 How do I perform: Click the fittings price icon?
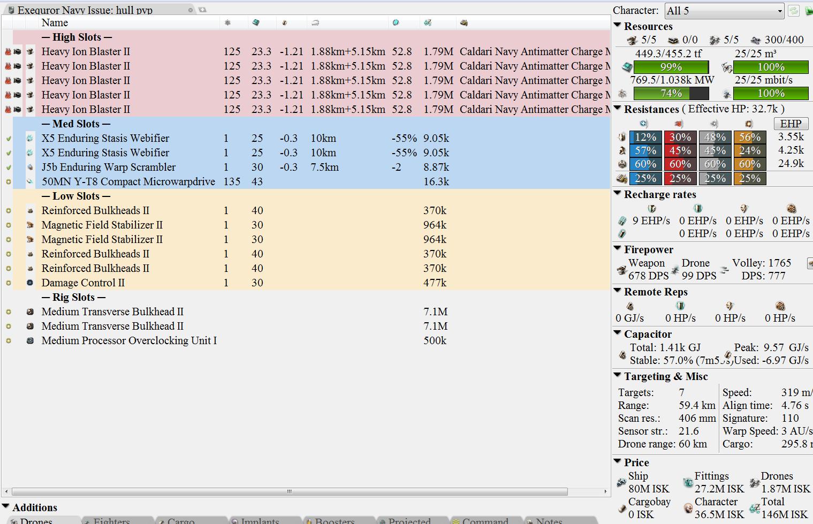[x=688, y=483]
